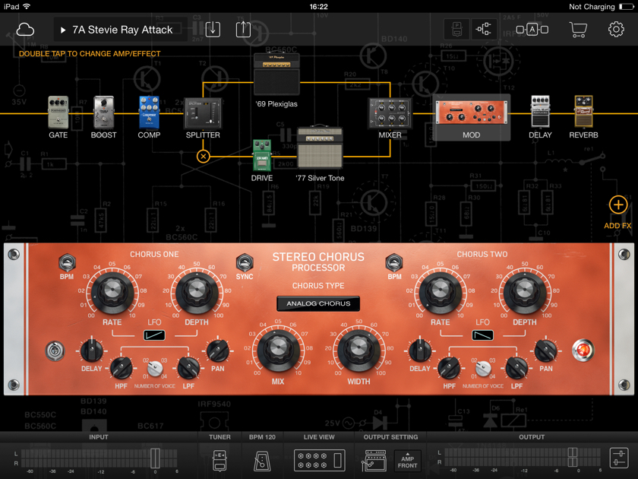638x479 pixels.
Task: Change Chorus One LFO waveform shape
Action: tap(154, 335)
